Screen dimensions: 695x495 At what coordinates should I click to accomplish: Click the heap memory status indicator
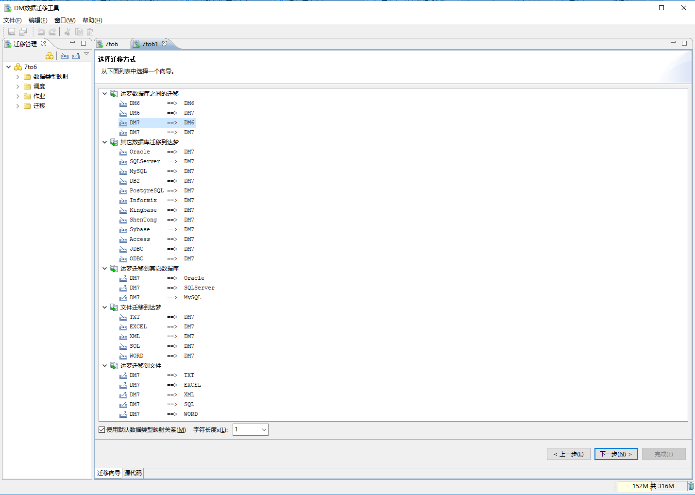coord(652,486)
